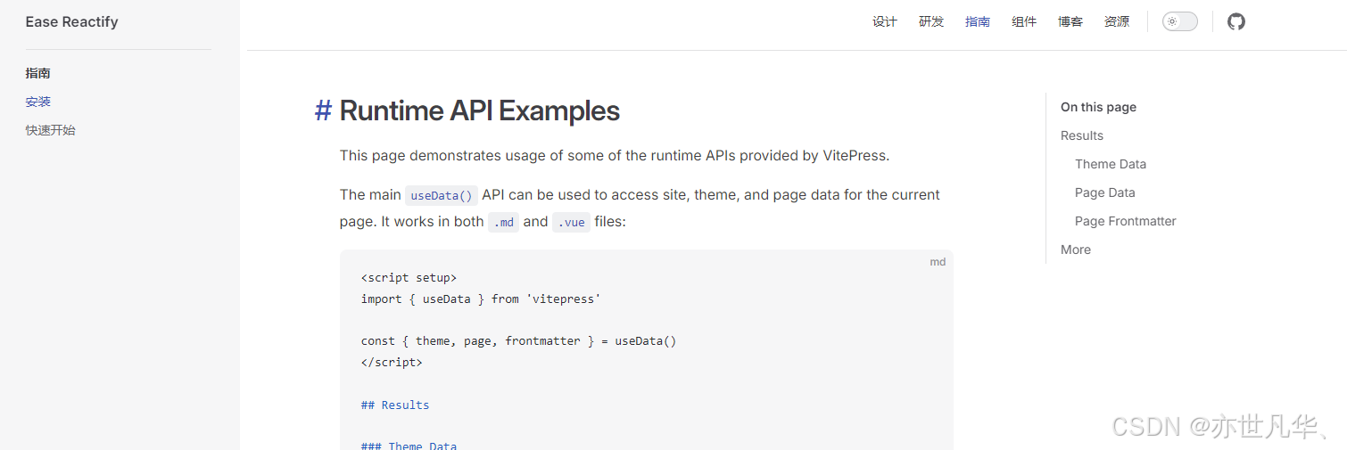The width and height of the screenshot is (1347, 450).
Task: Select the 指南 nav menu item
Action: pos(978,21)
